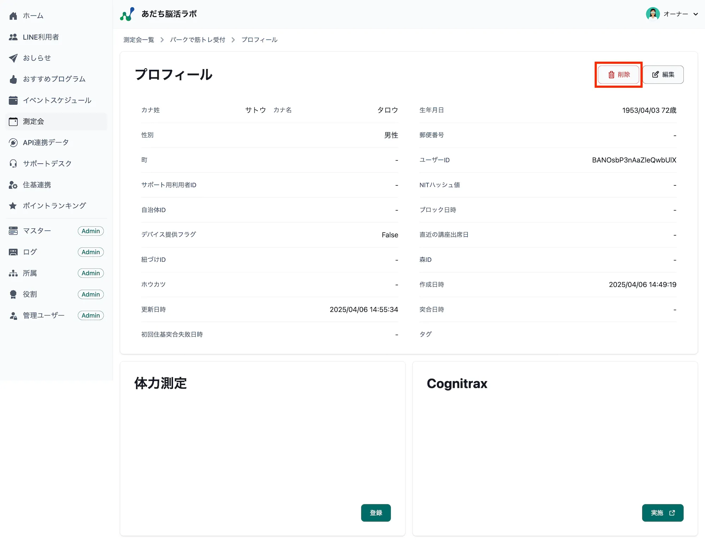This screenshot has width=705, height=543.
Task: Click the 実施 button under Cognitrax
Action: pyautogui.click(x=662, y=513)
